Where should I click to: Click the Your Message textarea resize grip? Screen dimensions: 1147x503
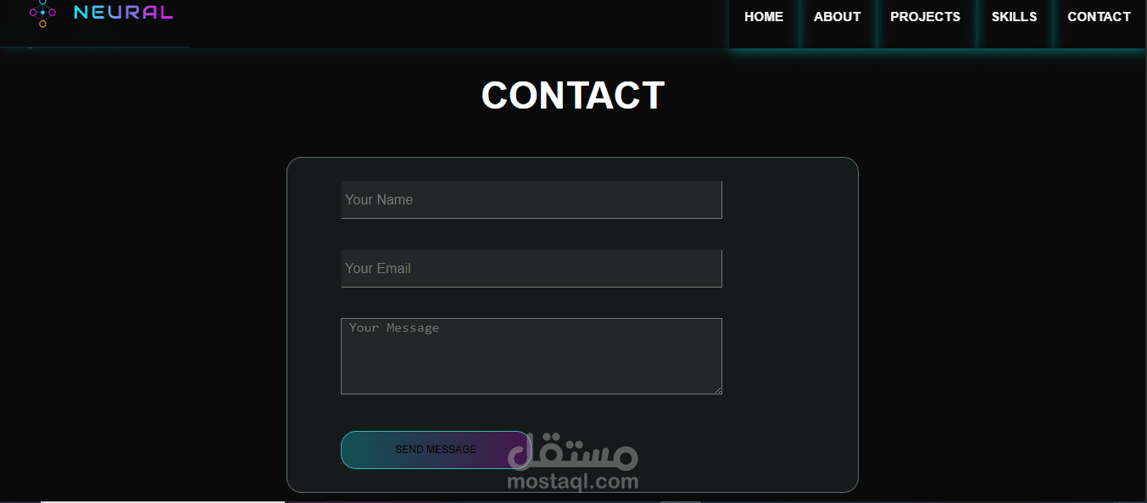pos(717,389)
